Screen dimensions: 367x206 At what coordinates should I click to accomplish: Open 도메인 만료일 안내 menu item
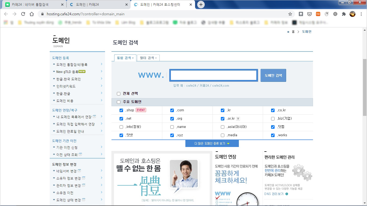pos(70,131)
